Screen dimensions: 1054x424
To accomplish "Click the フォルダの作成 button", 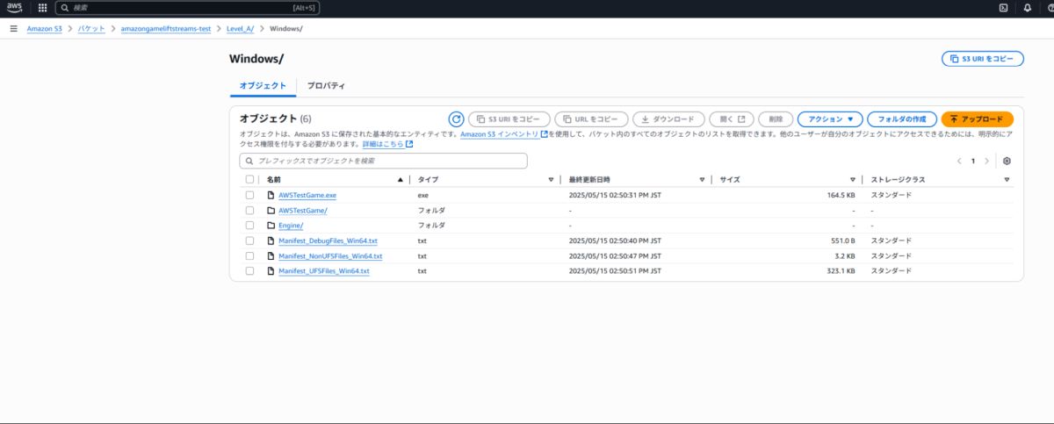I will (x=902, y=119).
